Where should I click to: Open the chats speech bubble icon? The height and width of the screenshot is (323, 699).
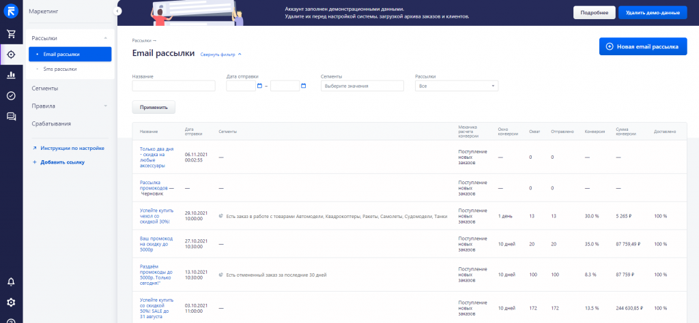(x=11, y=117)
